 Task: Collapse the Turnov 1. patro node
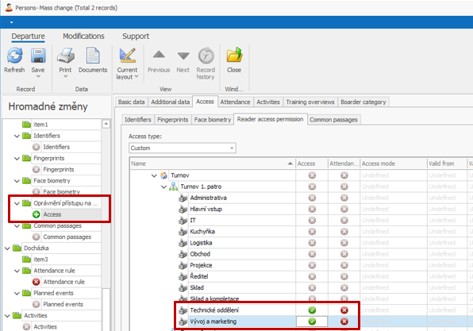coord(163,187)
